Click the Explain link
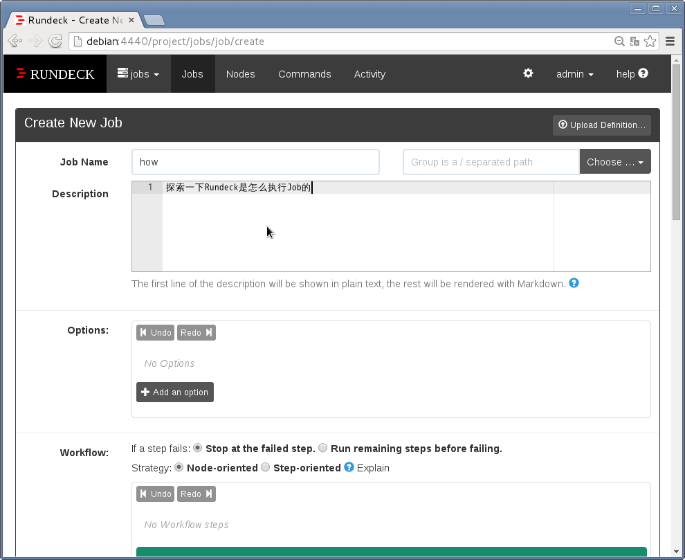 [373, 468]
